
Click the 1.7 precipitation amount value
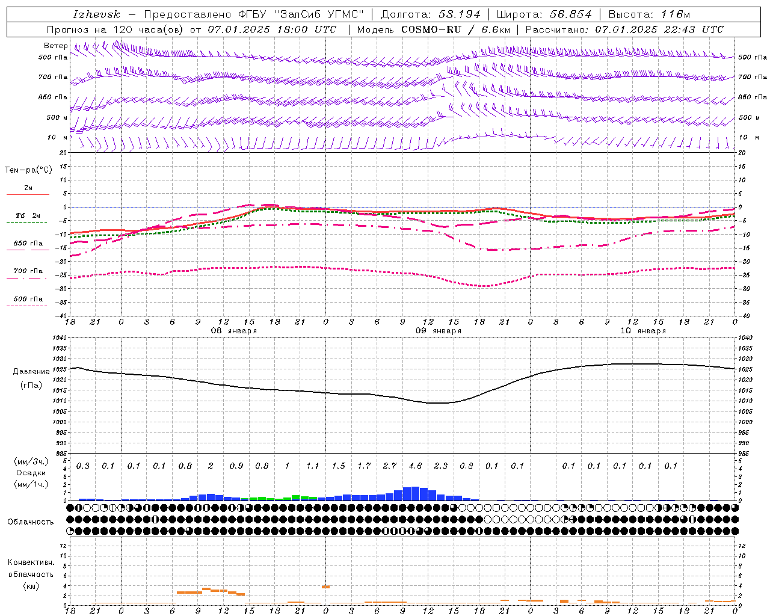(x=364, y=466)
